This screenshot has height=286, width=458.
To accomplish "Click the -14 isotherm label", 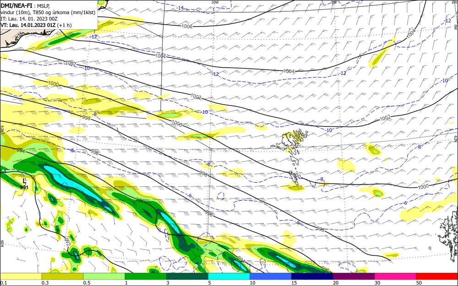I will (x=181, y=8).
